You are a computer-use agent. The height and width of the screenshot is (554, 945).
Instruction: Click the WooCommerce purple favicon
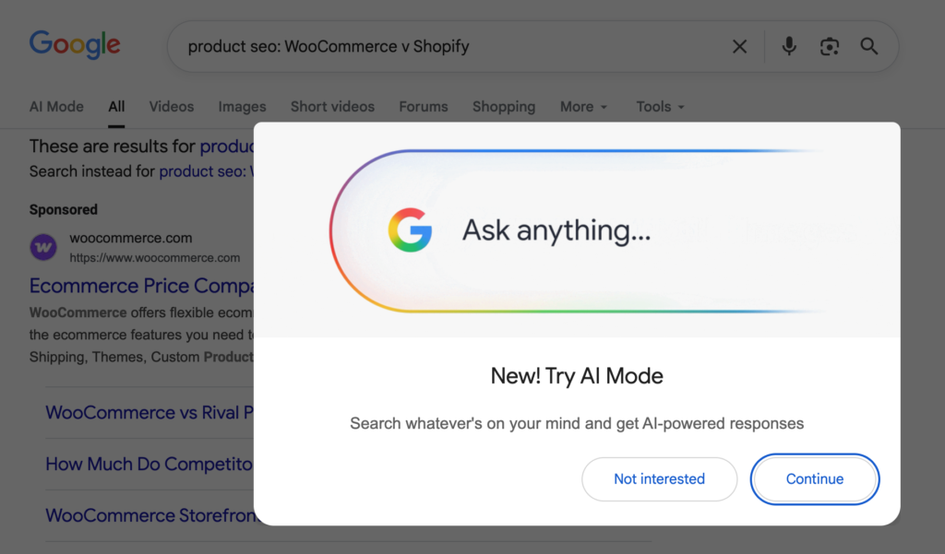click(x=43, y=247)
